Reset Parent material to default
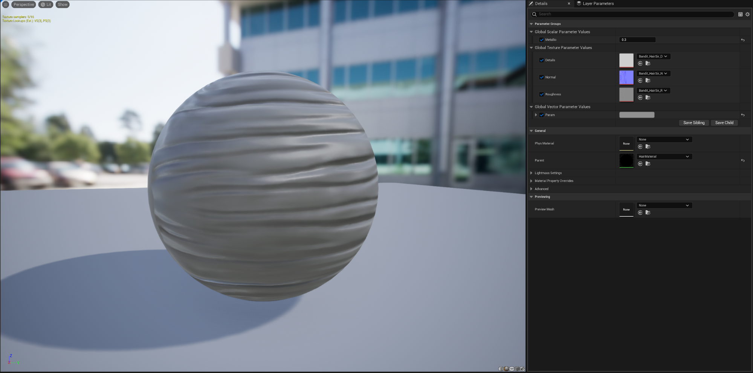This screenshot has height=373, width=753. tap(742, 160)
